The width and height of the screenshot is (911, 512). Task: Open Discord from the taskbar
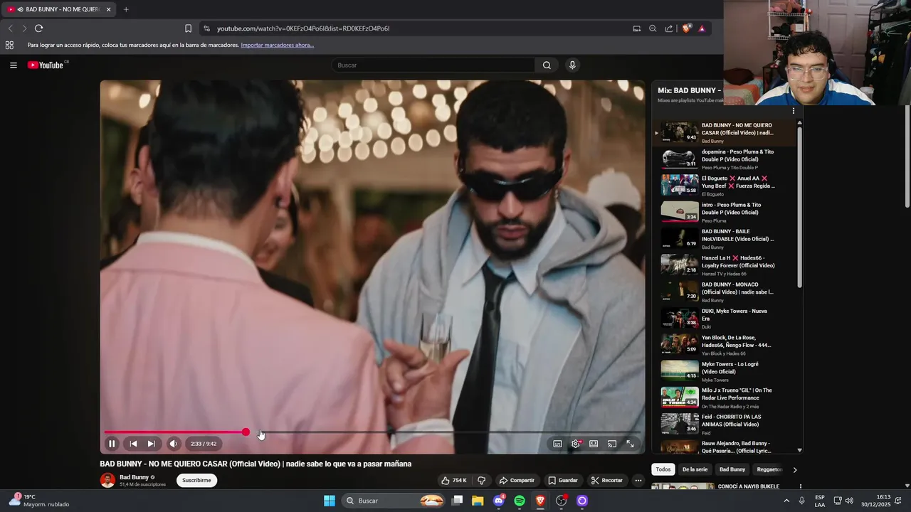tap(499, 501)
